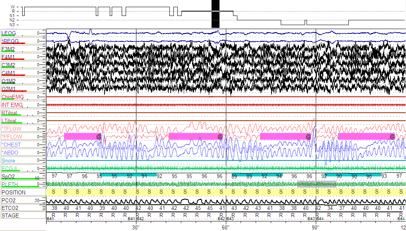Click the STAGE row label
This screenshot has height=231, width=406.
tap(10, 215)
